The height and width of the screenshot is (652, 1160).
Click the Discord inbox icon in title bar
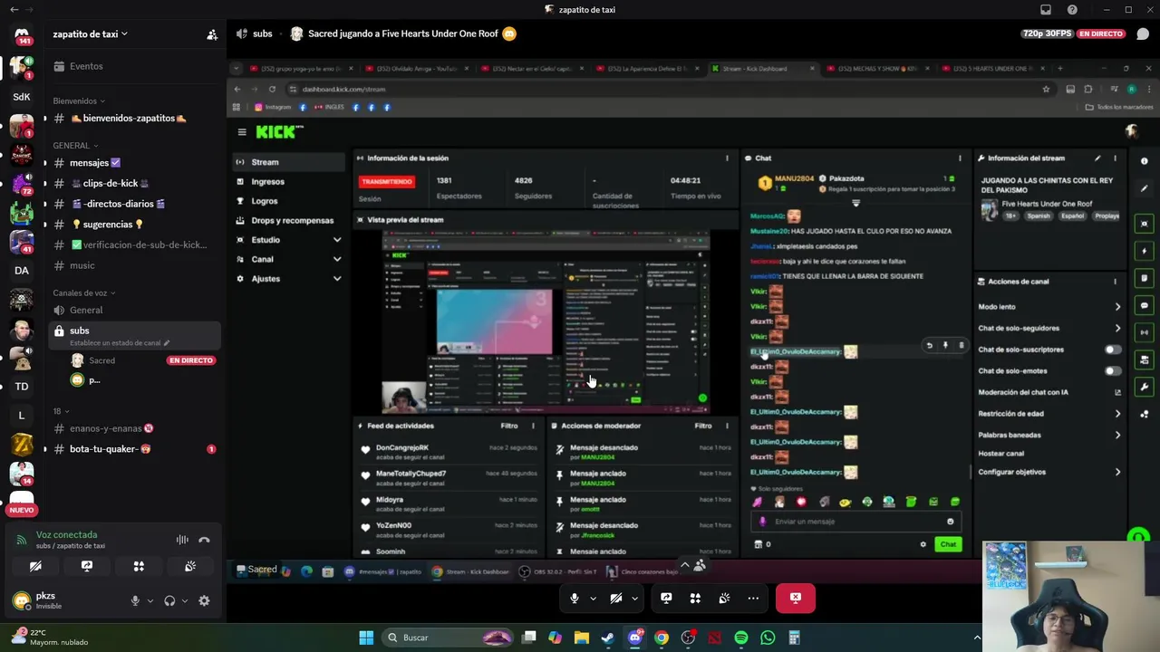pos(1046,10)
